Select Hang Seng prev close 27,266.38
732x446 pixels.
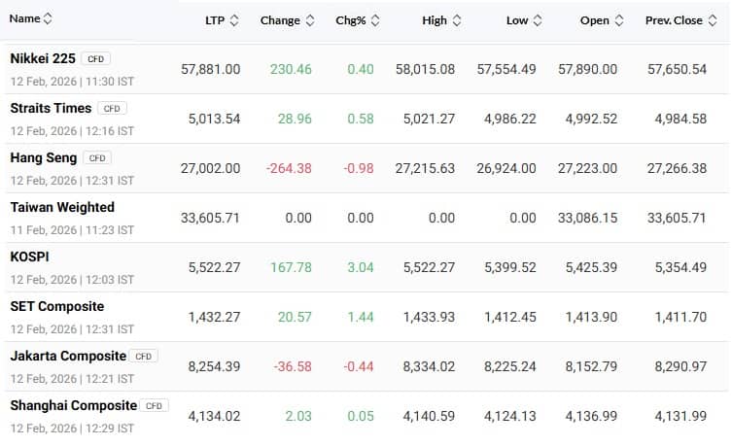coord(677,168)
